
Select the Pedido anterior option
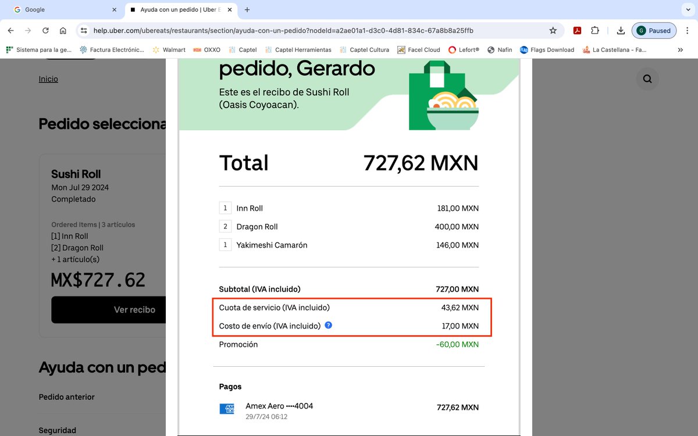click(x=67, y=397)
